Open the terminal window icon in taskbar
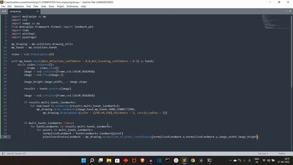This screenshot has height=165, width=293. pyautogui.click(x=168, y=160)
